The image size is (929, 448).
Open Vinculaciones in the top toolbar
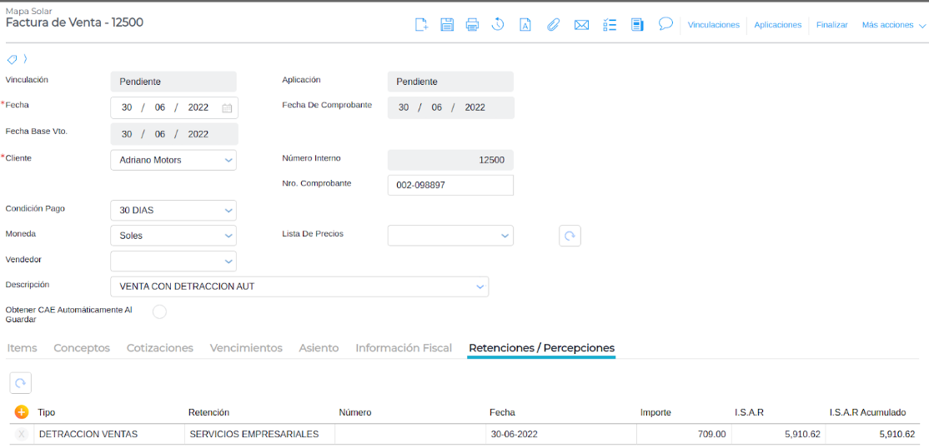tap(713, 25)
